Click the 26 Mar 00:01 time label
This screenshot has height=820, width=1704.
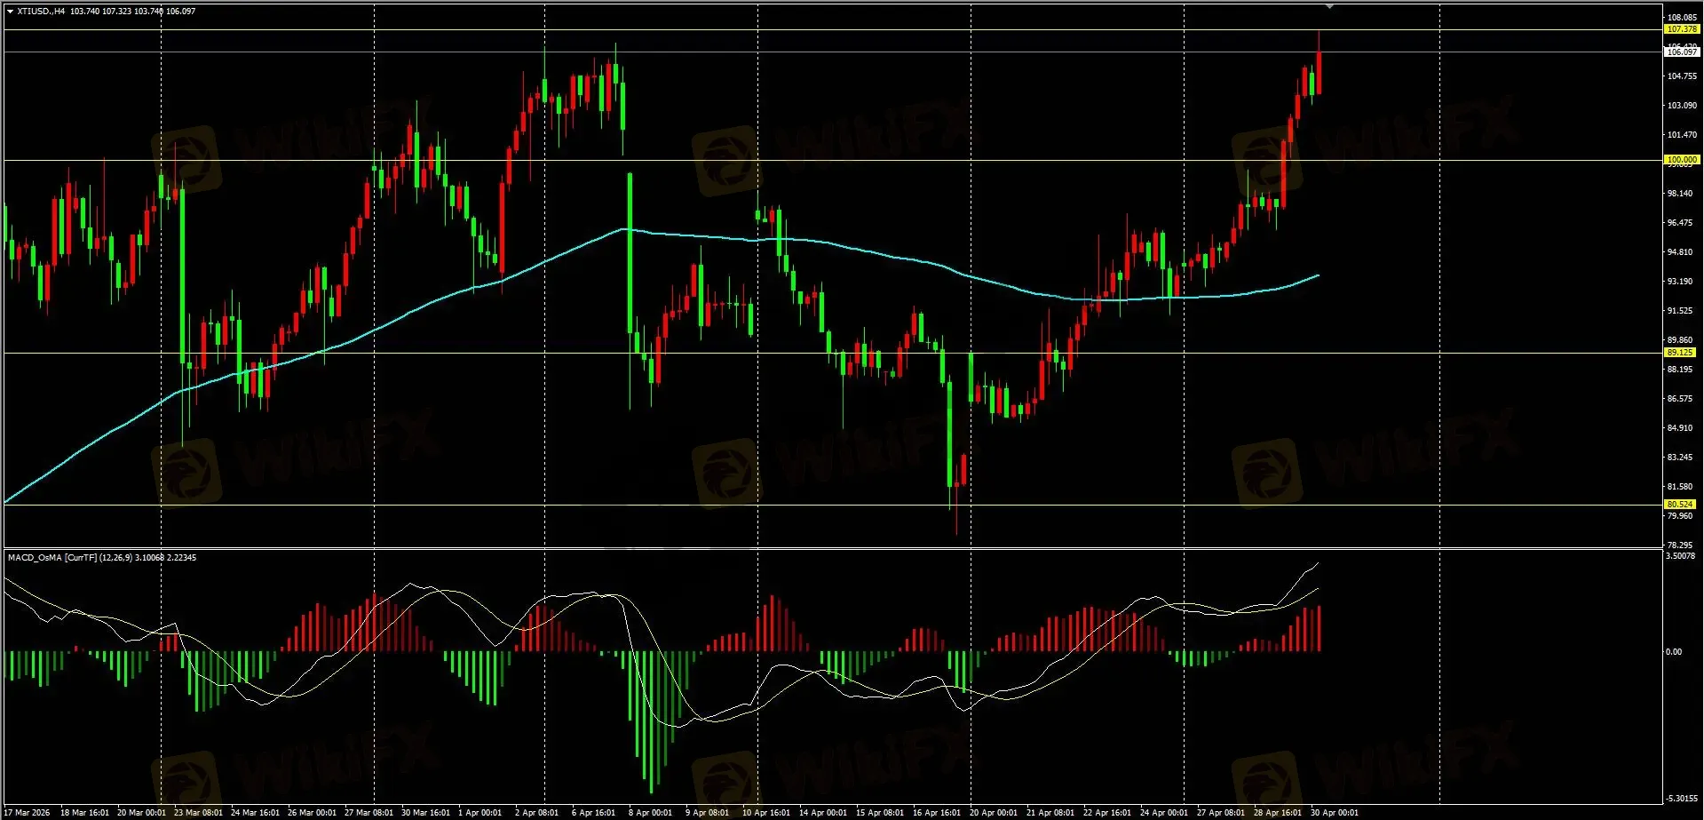pyautogui.click(x=312, y=813)
